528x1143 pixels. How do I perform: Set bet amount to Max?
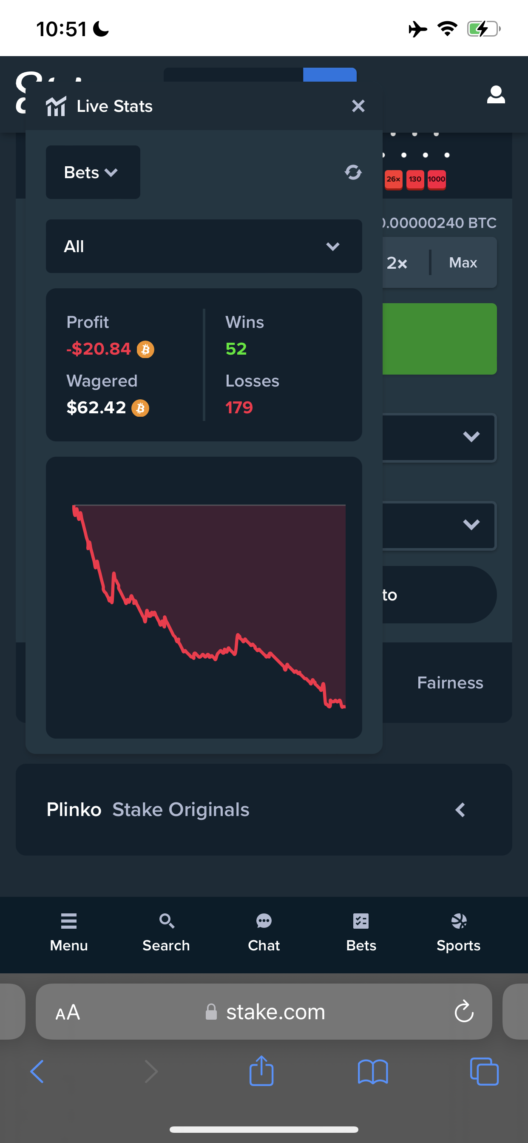coord(463,263)
